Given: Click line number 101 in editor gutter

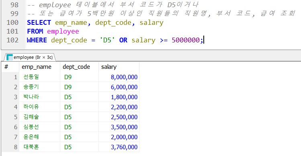Looking at the screenshot, I should point(12,31).
